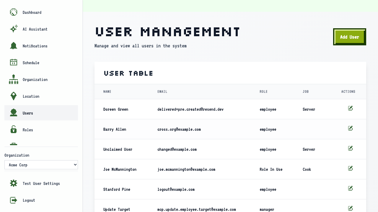Click email joe.mcmannington@example.com
This screenshot has width=378, height=212.
tap(186, 169)
